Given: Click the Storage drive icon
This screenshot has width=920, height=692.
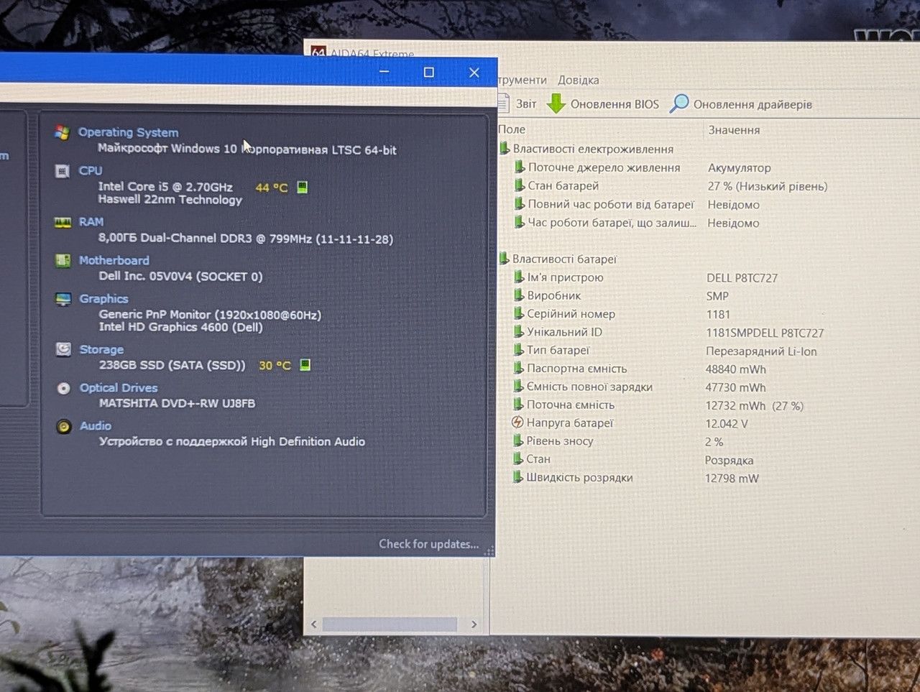Looking at the screenshot, I should pos(64,349).
